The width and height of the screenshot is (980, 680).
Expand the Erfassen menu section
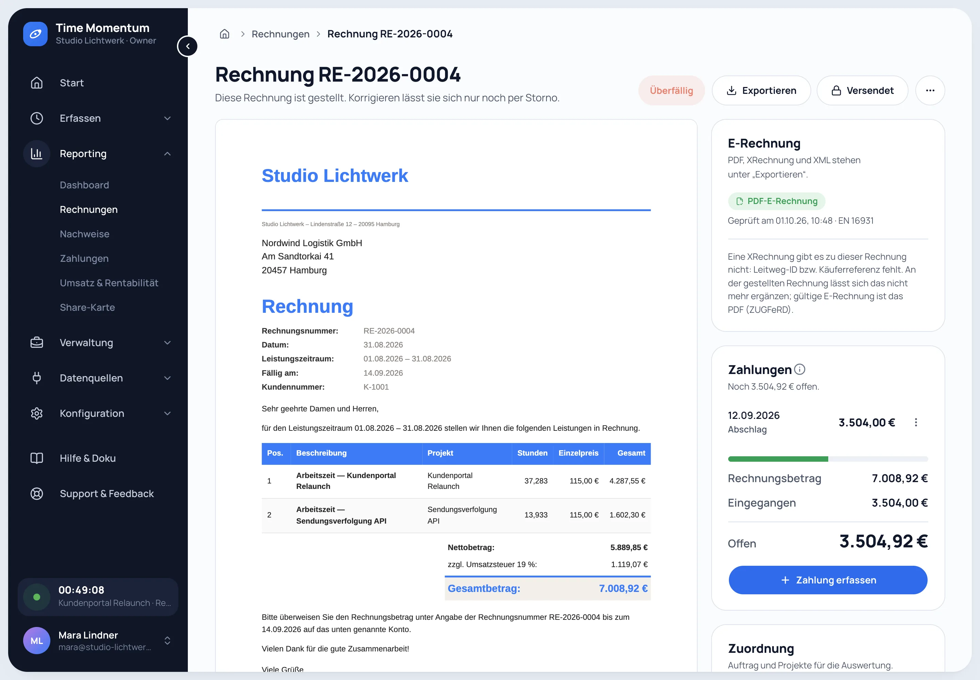click(x=168, y=118)
